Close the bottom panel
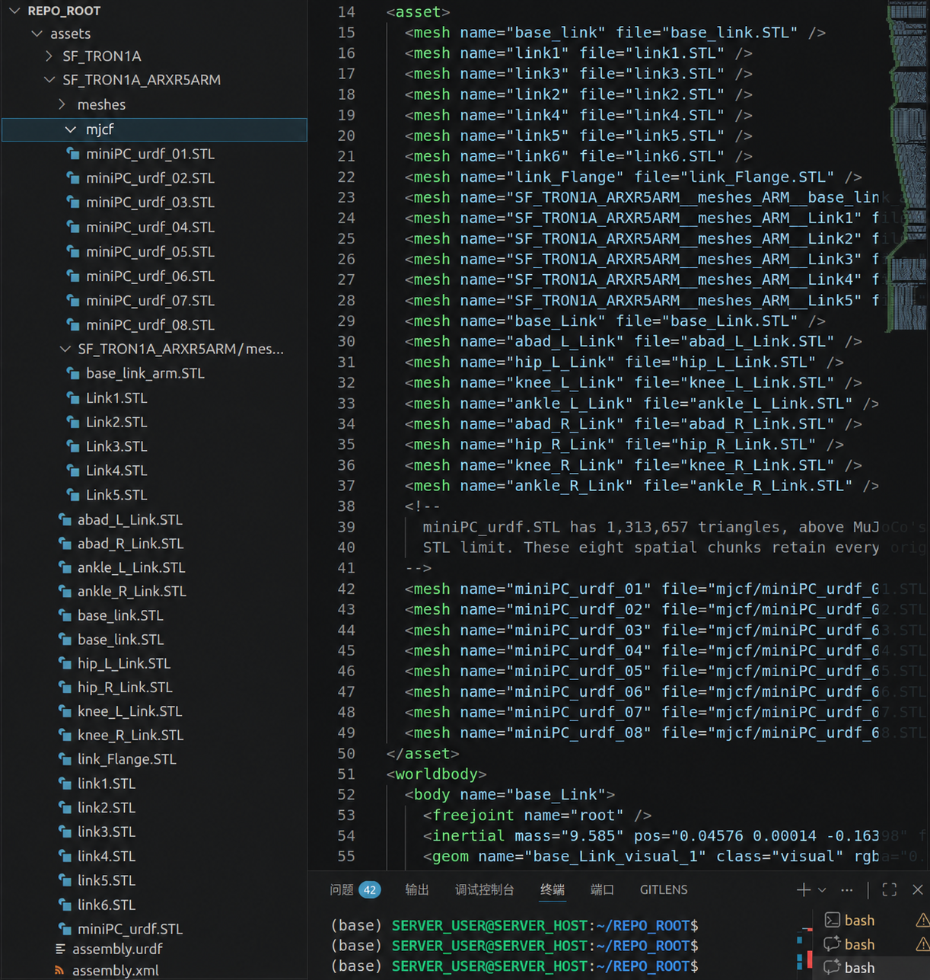The width and height of the screenshot is (930, 980). [917, 889]
